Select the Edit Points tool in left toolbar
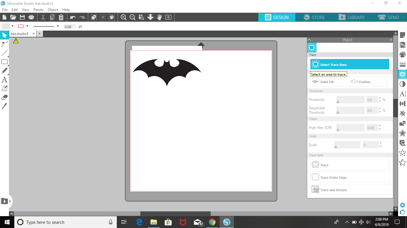 (x=4, y=44)
